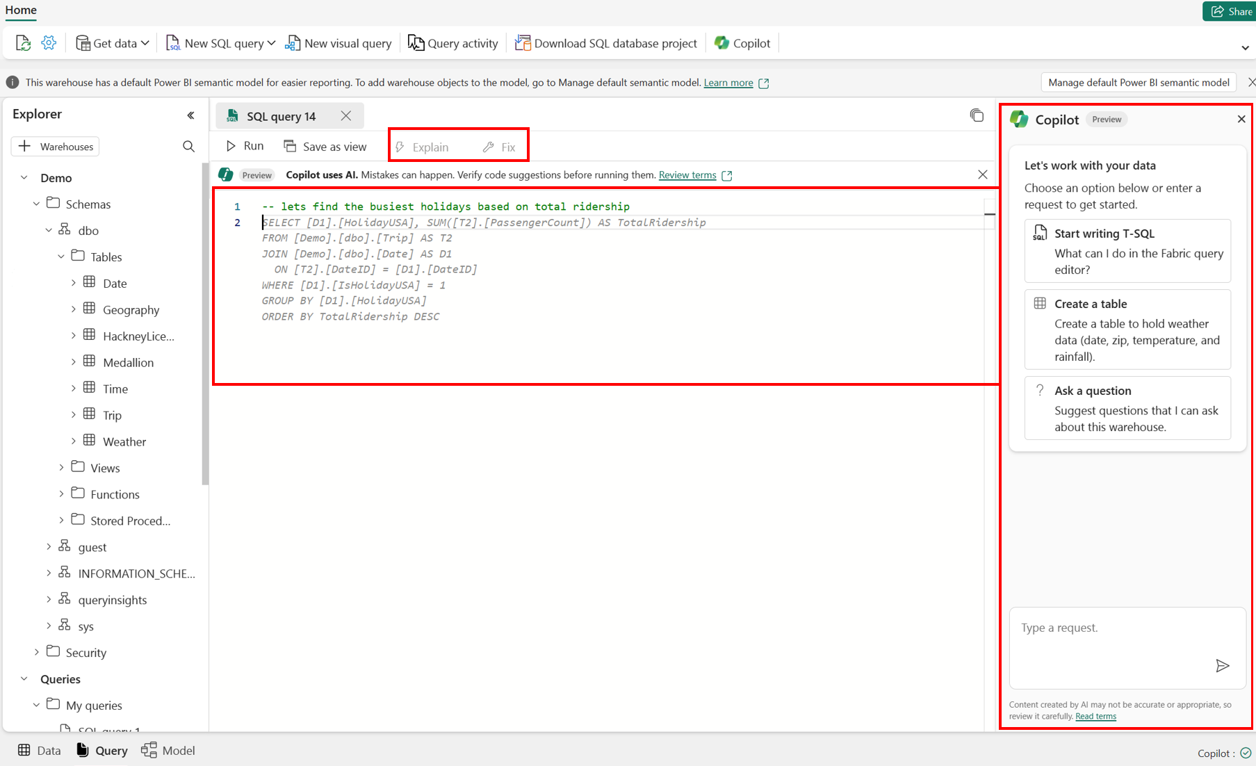1256x766 pixels.
Task: Click the New SQL query button
Action: pos(215,43)
